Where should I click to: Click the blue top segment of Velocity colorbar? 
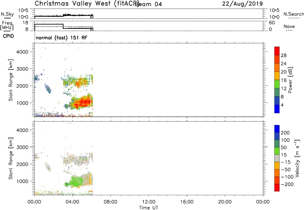[277, 129]
